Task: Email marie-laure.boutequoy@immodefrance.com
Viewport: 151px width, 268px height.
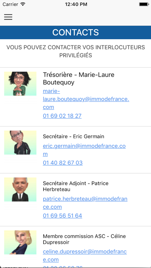Action: pyautogui.click(x=86, y=99)
